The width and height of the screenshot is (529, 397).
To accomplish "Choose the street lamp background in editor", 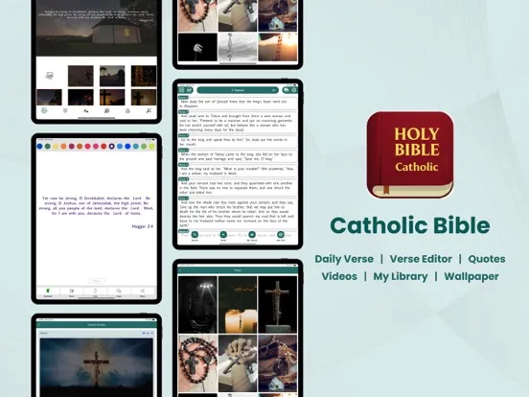I will (x=112, y=76).
